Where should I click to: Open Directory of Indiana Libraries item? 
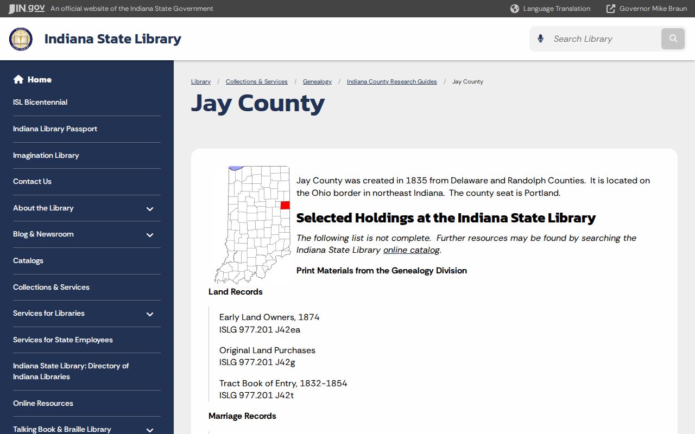tap(71, 371)
